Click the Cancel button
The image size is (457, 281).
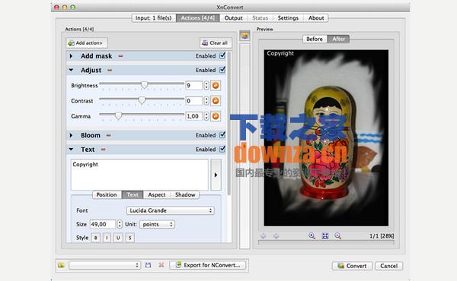[388, 266]
